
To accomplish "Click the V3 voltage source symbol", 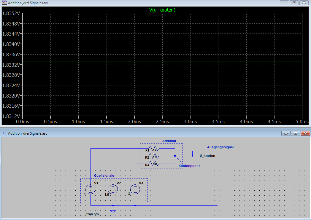I will (135, 189).
